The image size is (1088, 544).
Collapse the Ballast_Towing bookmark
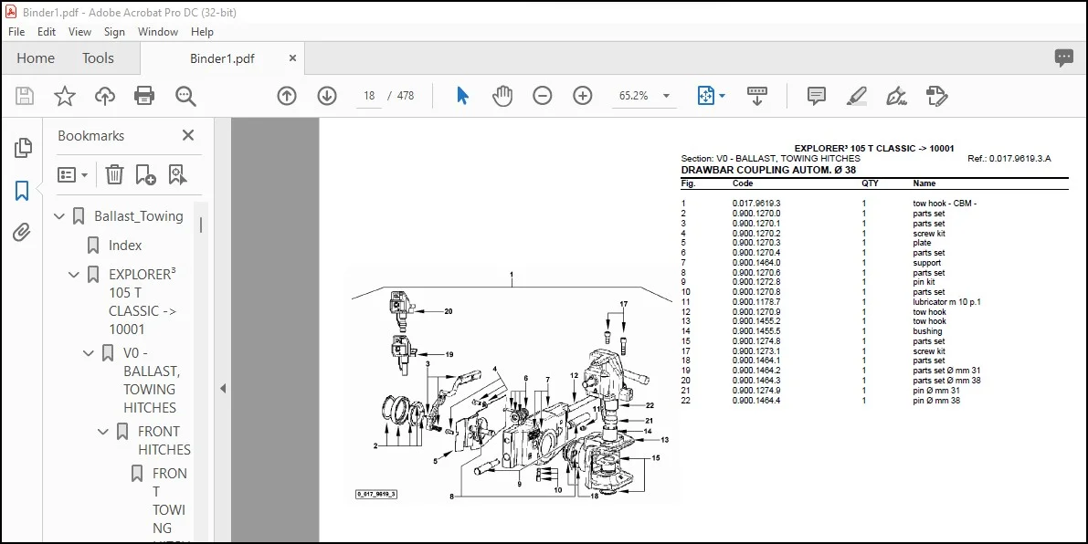(59, 216)
